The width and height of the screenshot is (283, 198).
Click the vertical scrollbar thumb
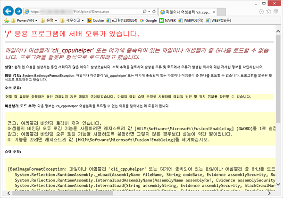[278, 79]
